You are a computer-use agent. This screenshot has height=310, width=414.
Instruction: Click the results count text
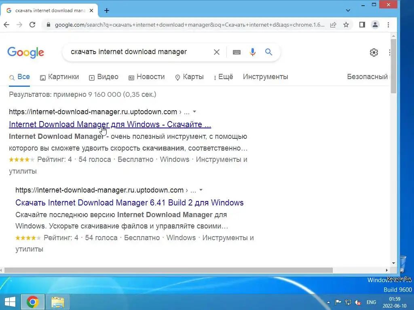82,94
